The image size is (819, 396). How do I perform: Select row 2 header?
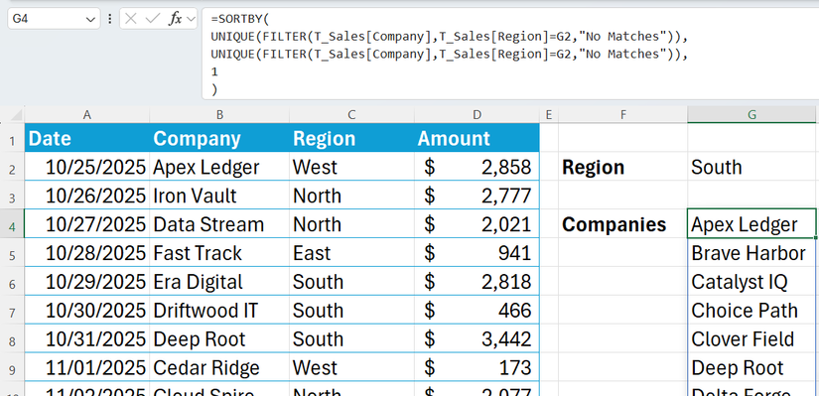point(12,167)
